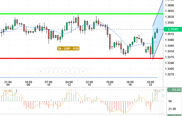
Task: Click the 1.3690 price axis label
Action: (x=170, y=5)
